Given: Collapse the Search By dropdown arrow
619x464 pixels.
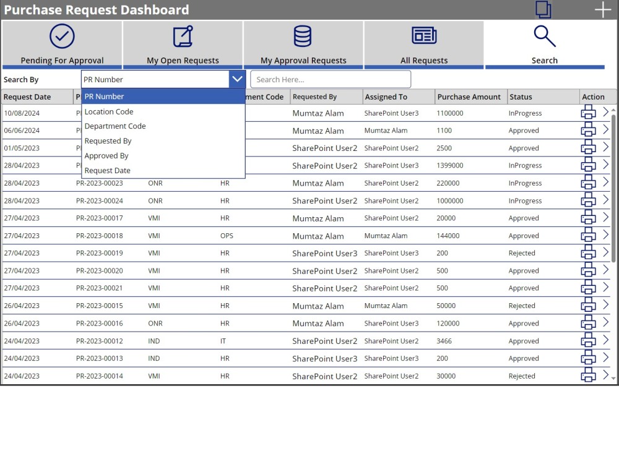Looking at the screenshot, I should [x=237, y=79].
